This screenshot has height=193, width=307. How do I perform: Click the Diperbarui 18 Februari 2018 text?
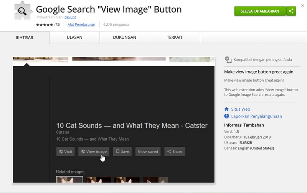(x=247, y=137)
